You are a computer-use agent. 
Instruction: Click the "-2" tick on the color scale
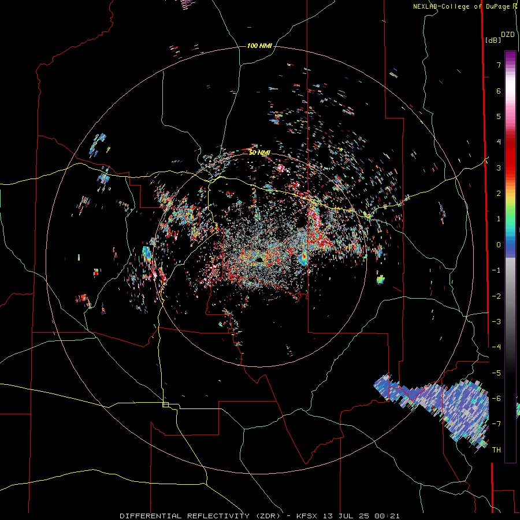[496, 296]
